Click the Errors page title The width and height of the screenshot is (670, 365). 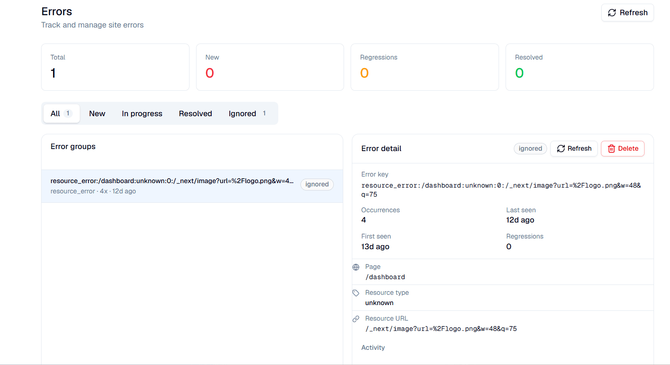point(57,11)
